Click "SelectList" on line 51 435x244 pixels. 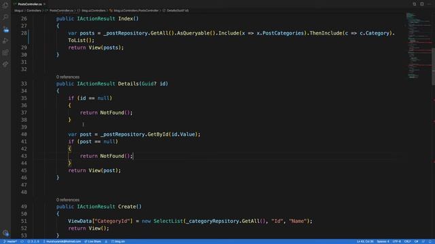[168, 221]
